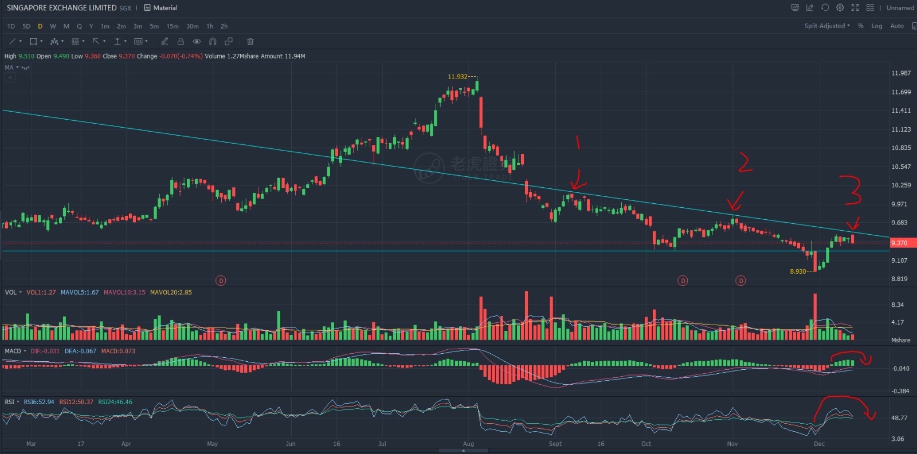Collapse the main chart with the small up arrow
This screenshot has width=917, height=454.
point(10,77)
